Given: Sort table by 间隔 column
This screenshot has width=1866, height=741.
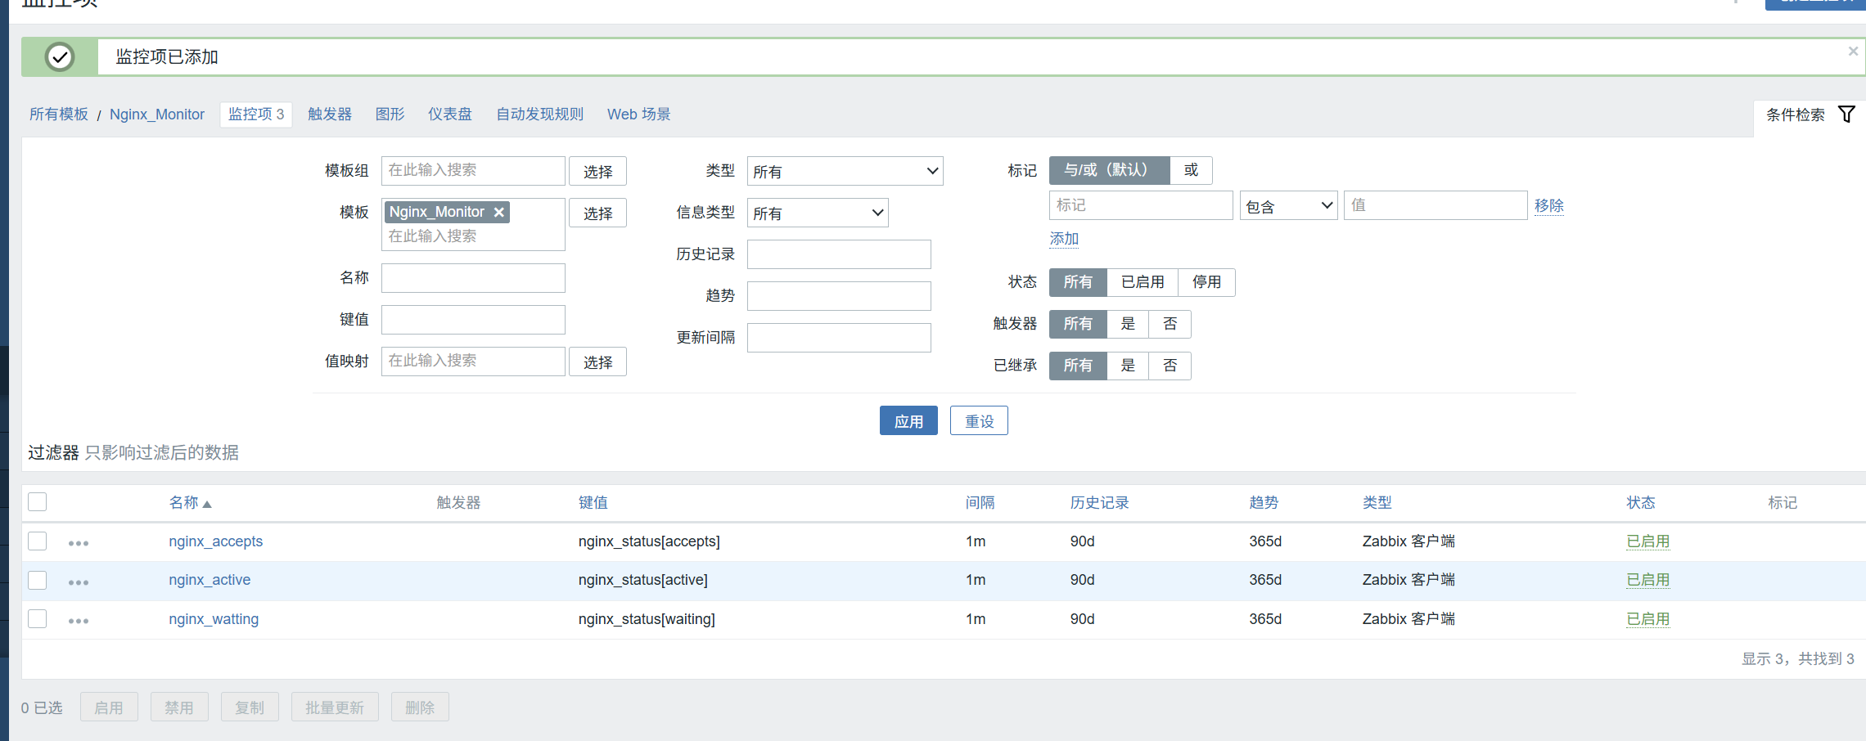Looking at the screenshot, I should (980, 502).
